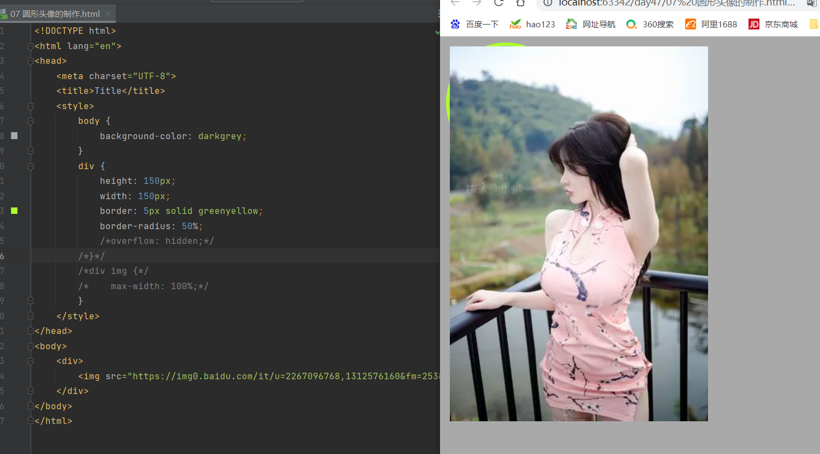Screen dimensions: 820x454
Task: Open the 京东商城 bookmark
Action: click(x=773, y=24)
